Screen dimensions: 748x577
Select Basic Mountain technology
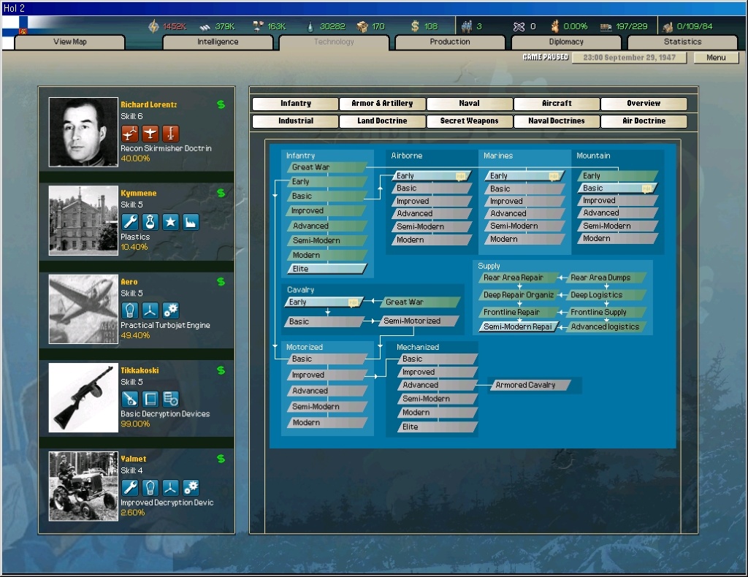pos(618,188)
